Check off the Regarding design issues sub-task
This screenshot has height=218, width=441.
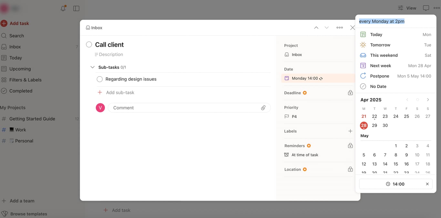100,79
